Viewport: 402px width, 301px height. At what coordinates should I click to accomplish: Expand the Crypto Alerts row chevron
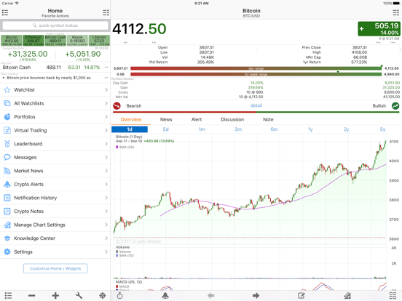[x=106, y=184]
